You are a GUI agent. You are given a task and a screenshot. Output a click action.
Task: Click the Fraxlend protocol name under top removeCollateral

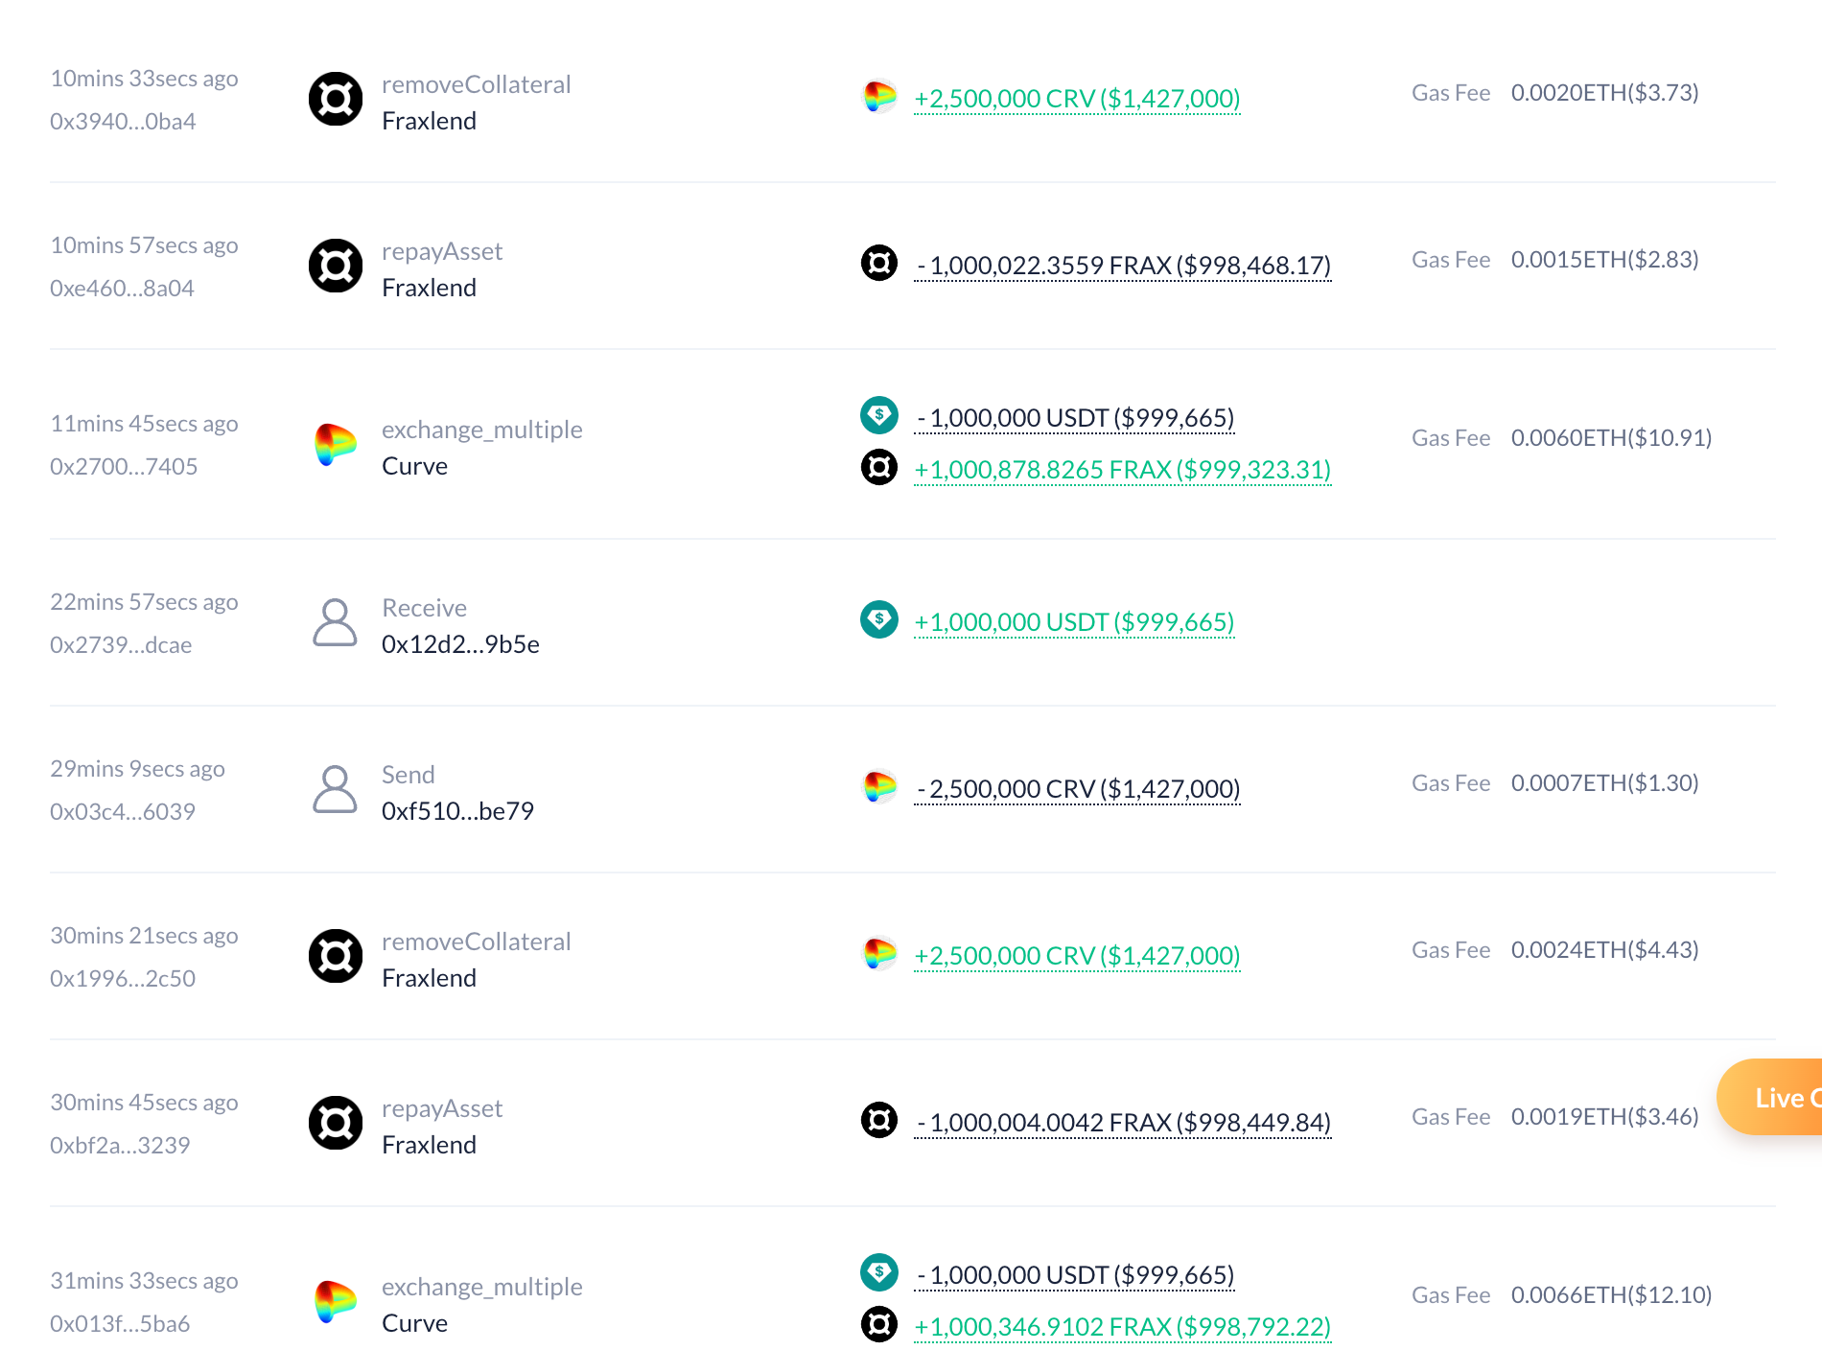pos(429,122)
